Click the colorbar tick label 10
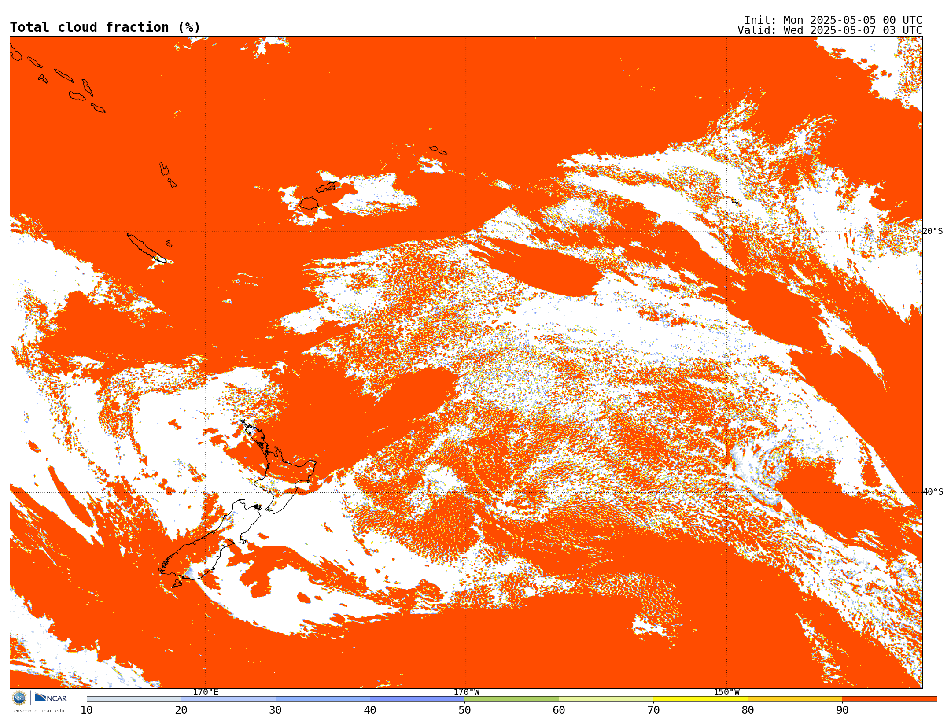951x716 pixels. pos(87,710)
